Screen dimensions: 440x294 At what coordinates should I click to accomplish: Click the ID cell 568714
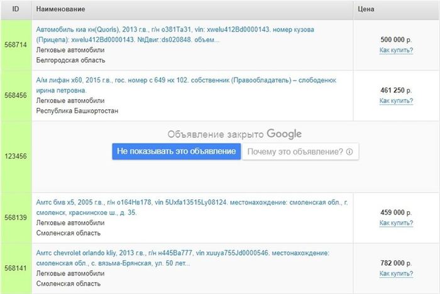[x=16, y=45]
